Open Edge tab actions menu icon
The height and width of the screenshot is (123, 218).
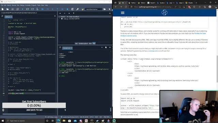click(115, 3)
